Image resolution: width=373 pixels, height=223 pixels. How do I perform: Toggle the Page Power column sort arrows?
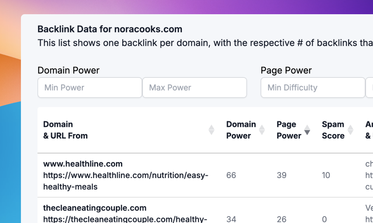coord(307,130)
